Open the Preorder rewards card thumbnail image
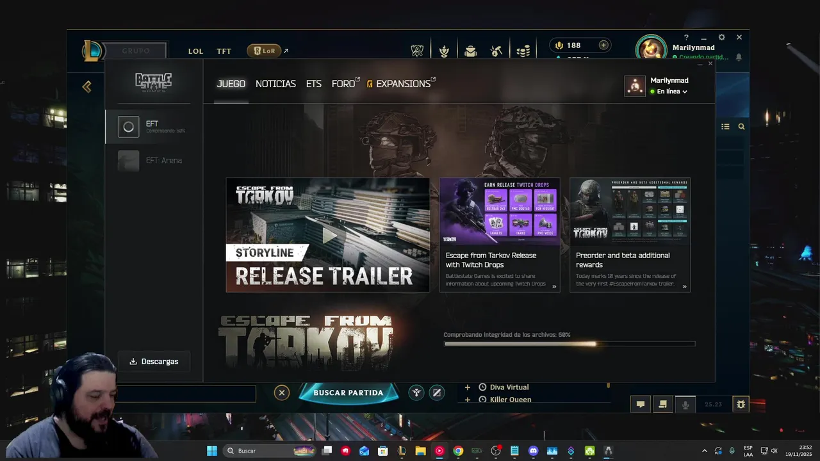 [x=630, y=211]
